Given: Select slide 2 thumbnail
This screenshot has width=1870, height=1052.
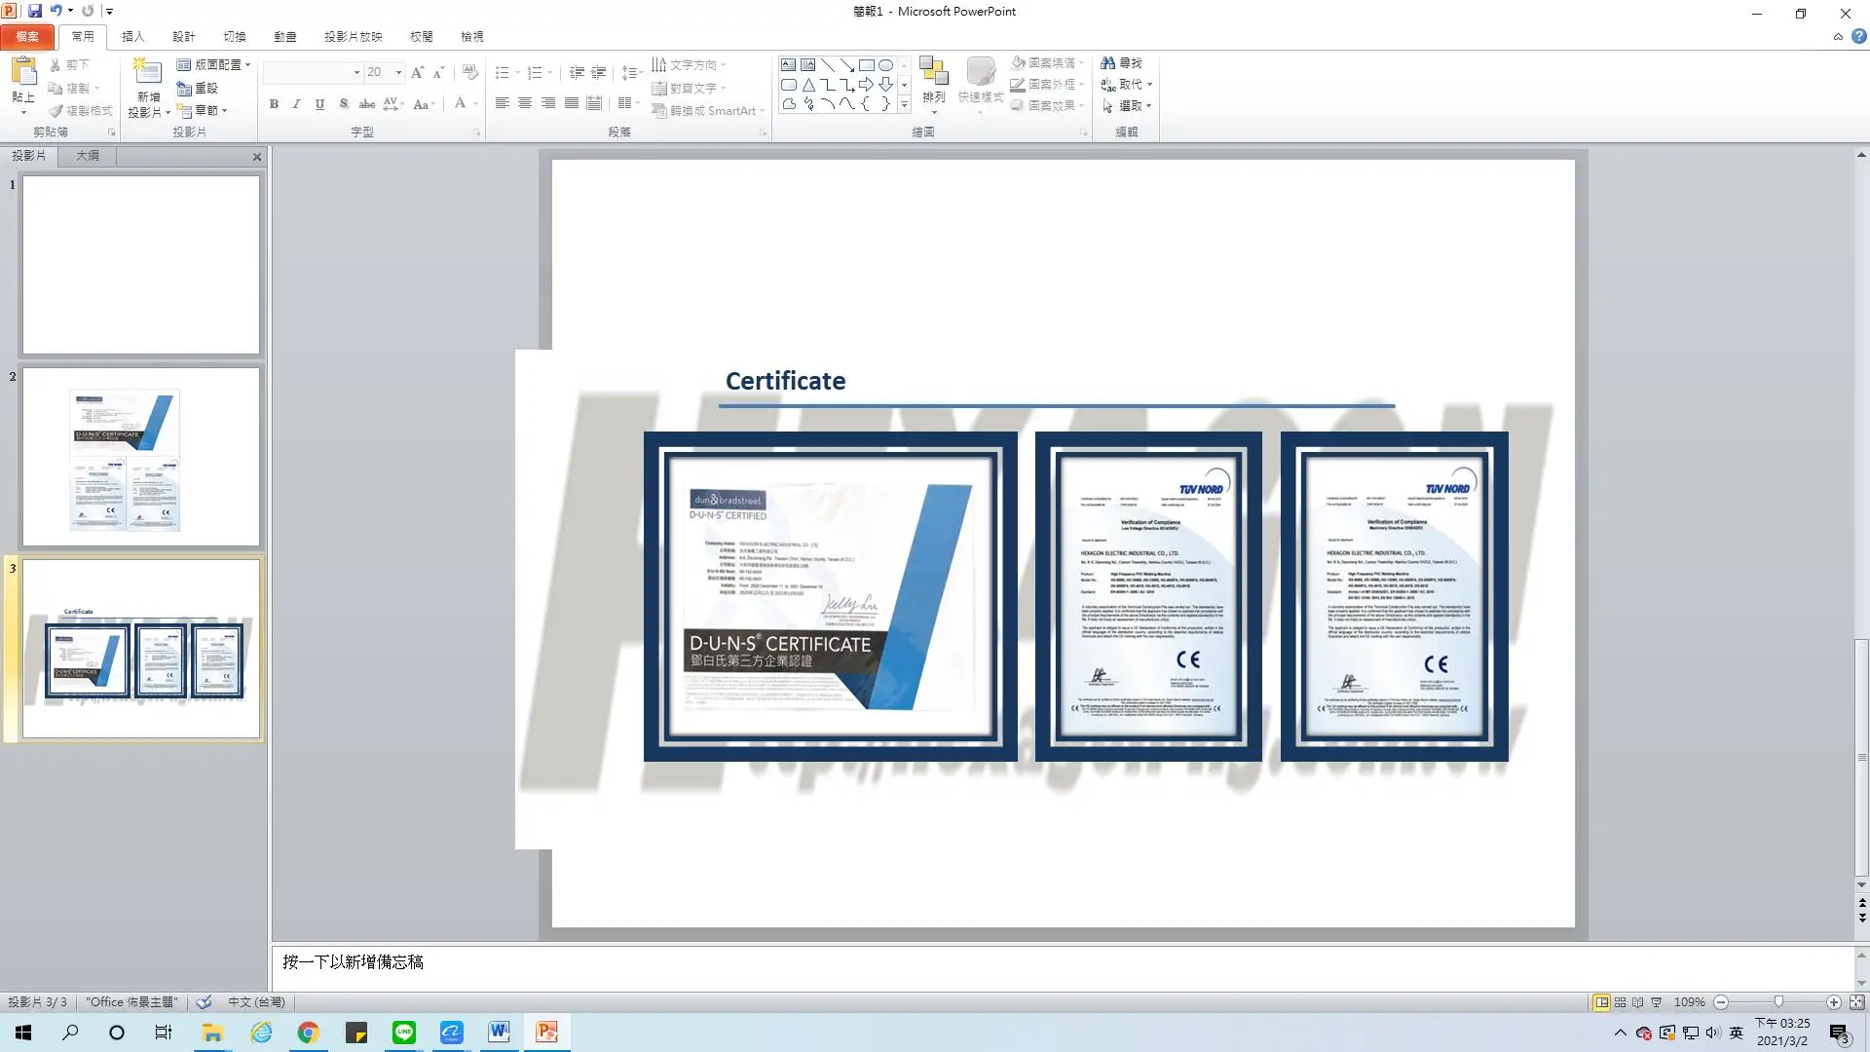Looking at the screenshot, I should click(x=141, y=457).
